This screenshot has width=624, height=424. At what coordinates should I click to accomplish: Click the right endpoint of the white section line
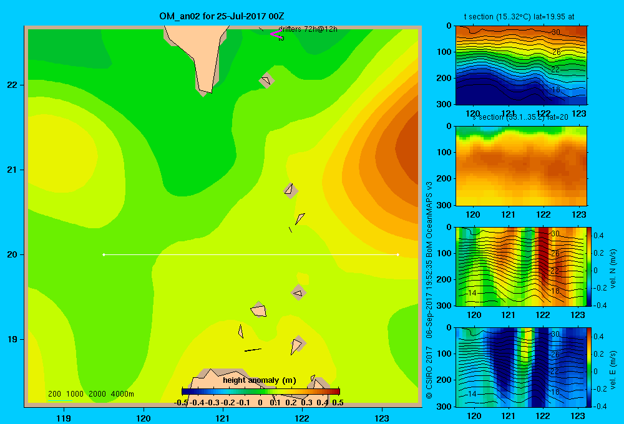tap(398, 254)
